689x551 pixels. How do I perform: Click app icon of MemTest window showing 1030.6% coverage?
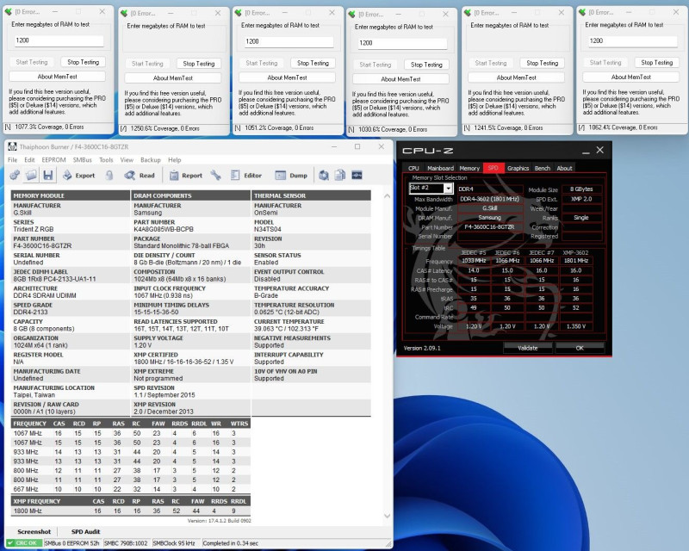pyautogui.click(x=352, y=14)
